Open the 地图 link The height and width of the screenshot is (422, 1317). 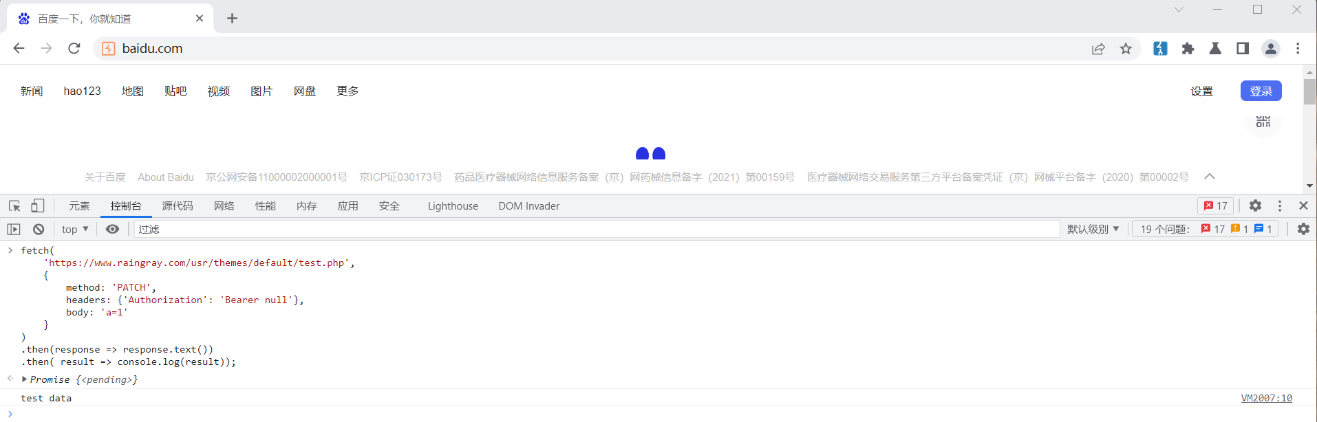133,91
